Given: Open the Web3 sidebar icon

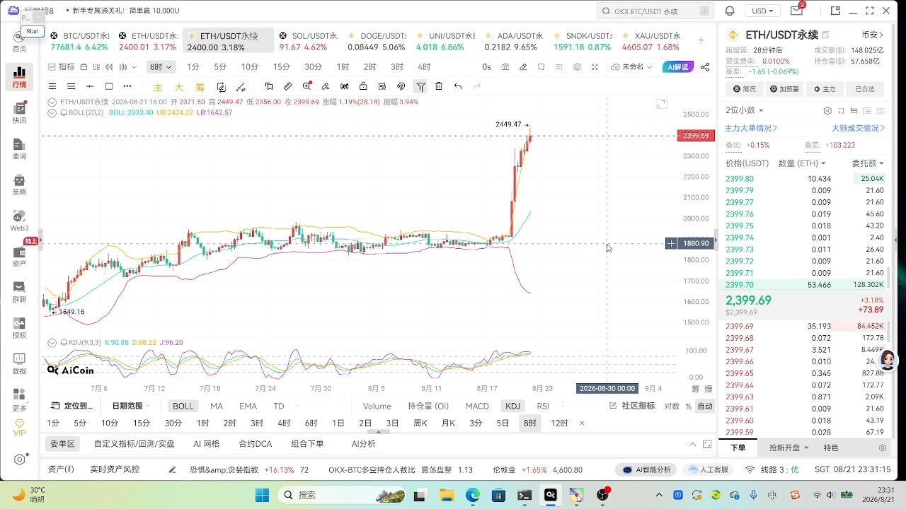Looking at the screenshot, I should tap(19, 221).
